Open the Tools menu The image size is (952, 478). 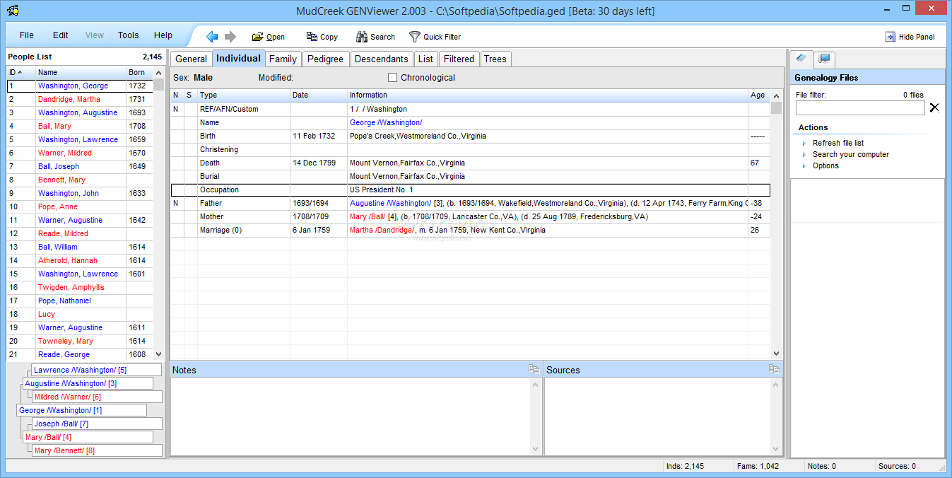129,35
